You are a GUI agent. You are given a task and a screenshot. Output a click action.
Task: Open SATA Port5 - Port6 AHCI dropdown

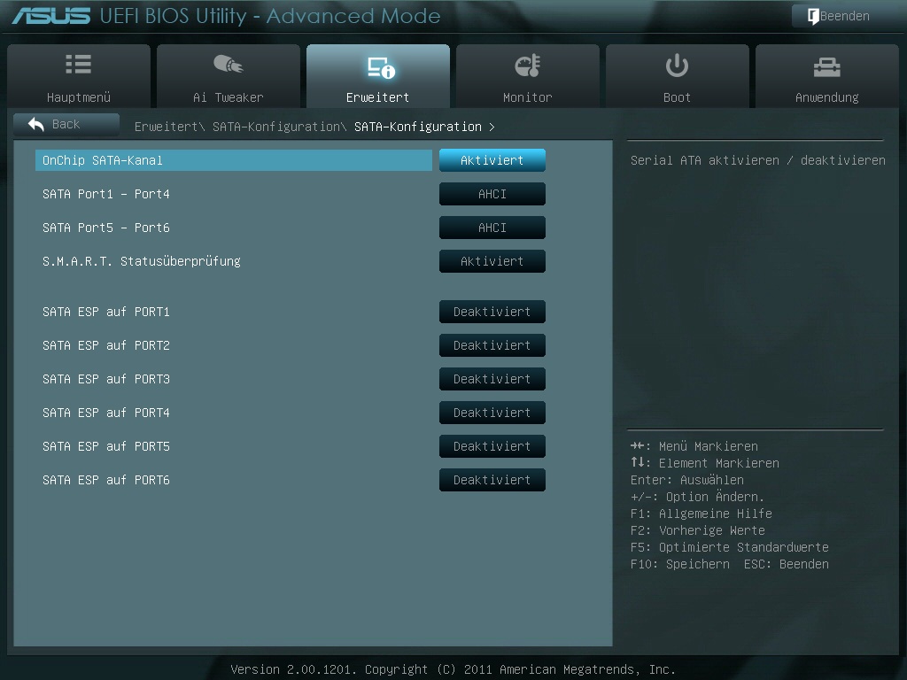pyautogui.click(x=492, y=228)
